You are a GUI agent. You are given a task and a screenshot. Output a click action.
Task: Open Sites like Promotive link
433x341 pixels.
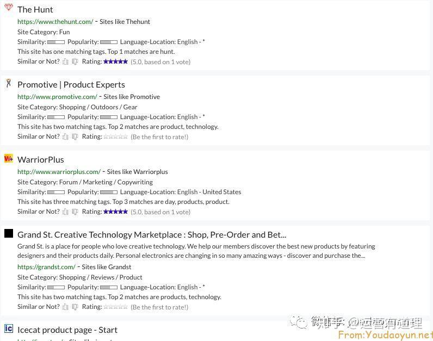[132, 97]
